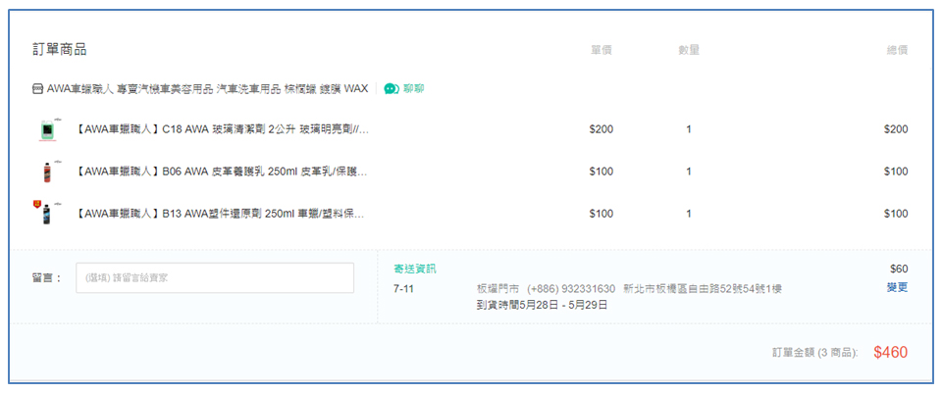
Task: Click the 訂單商品 section heading
Action: click(x=60, y=50)
